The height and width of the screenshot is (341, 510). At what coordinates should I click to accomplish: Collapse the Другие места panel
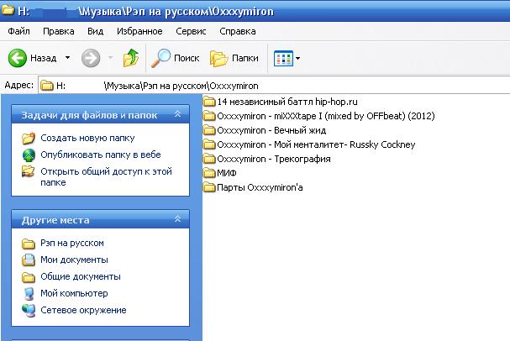(x=177, y=219)
